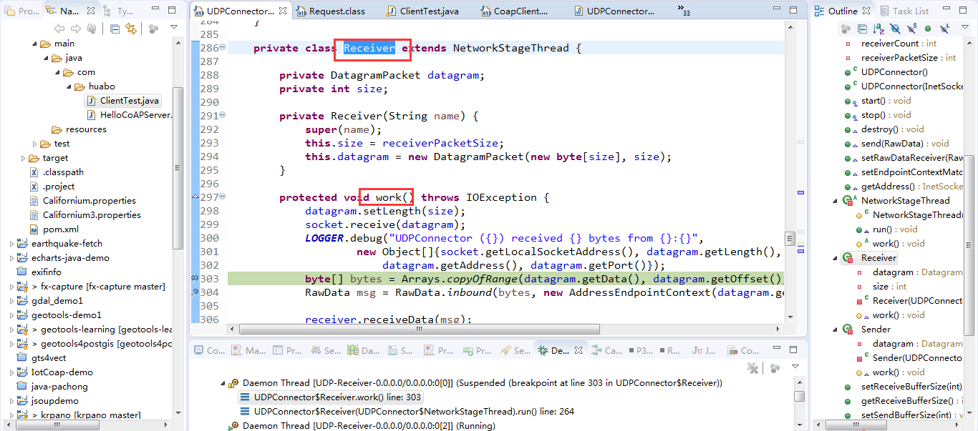The image size is (978, 431).
Task: Select stack frame work() line 303
Action: [331, 397]
